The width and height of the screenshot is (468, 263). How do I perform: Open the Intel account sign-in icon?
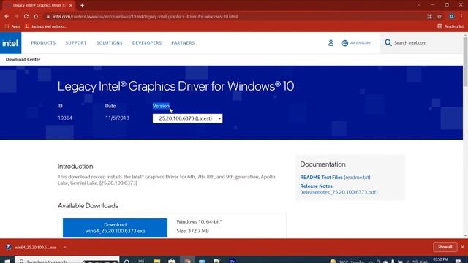331,43
